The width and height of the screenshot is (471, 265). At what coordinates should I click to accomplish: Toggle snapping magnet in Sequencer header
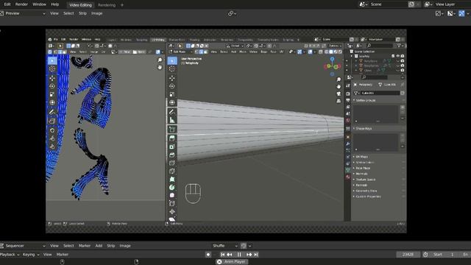coord(244,246)
